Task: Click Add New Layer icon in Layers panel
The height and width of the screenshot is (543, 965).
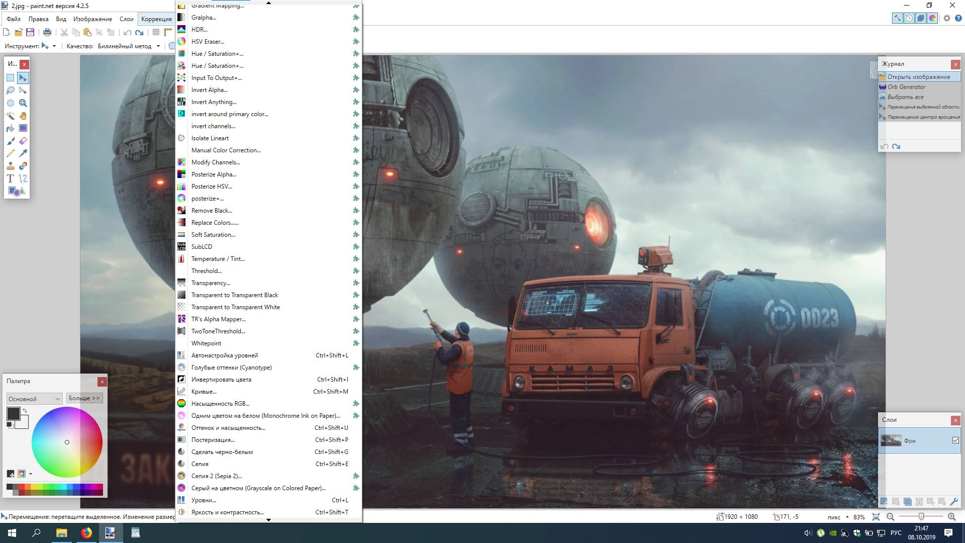Action: click(884, 502)
